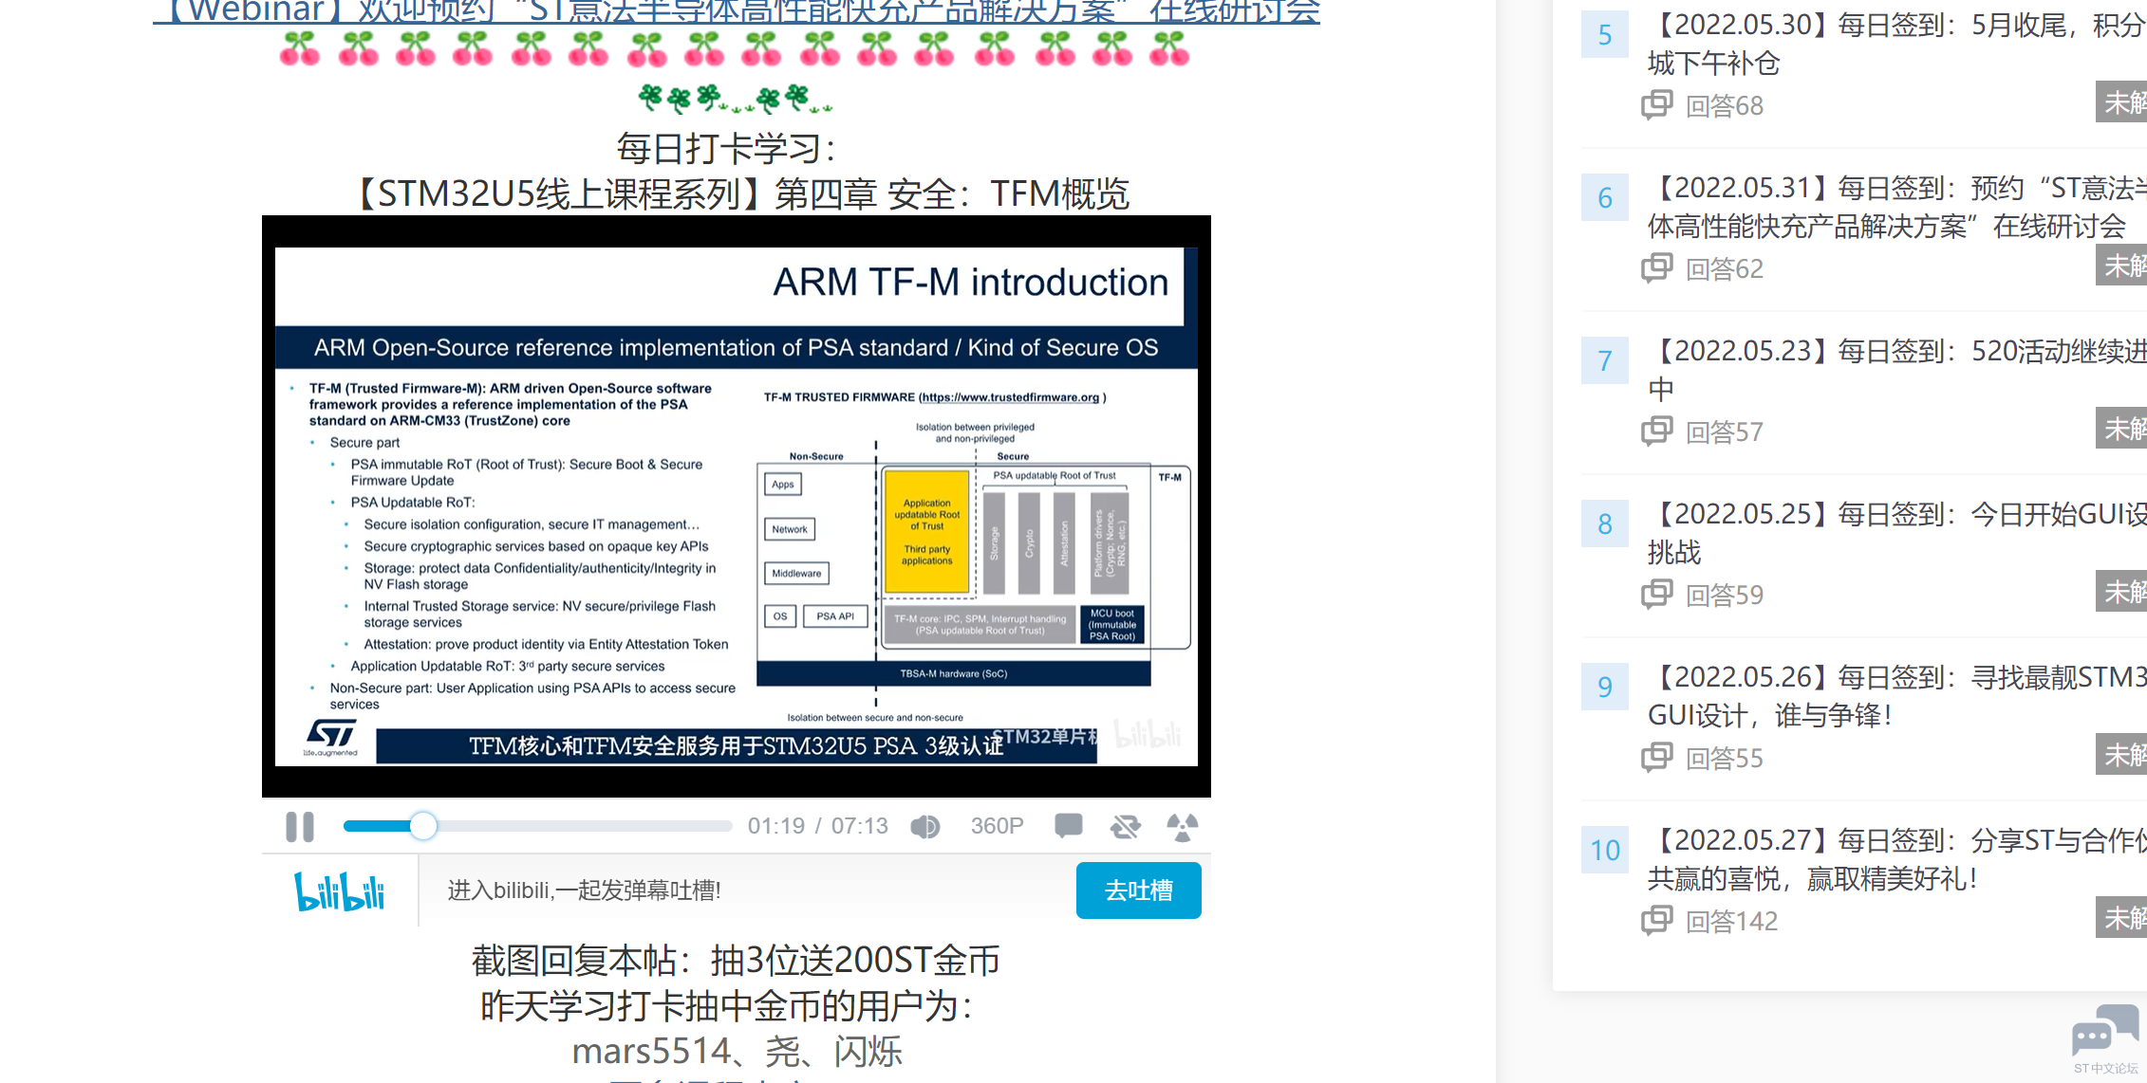The width and height of the screenshot is (2147, 1083).
Task: Click the 未解 tag on the 回答68 row
Action: (2121, 101)
